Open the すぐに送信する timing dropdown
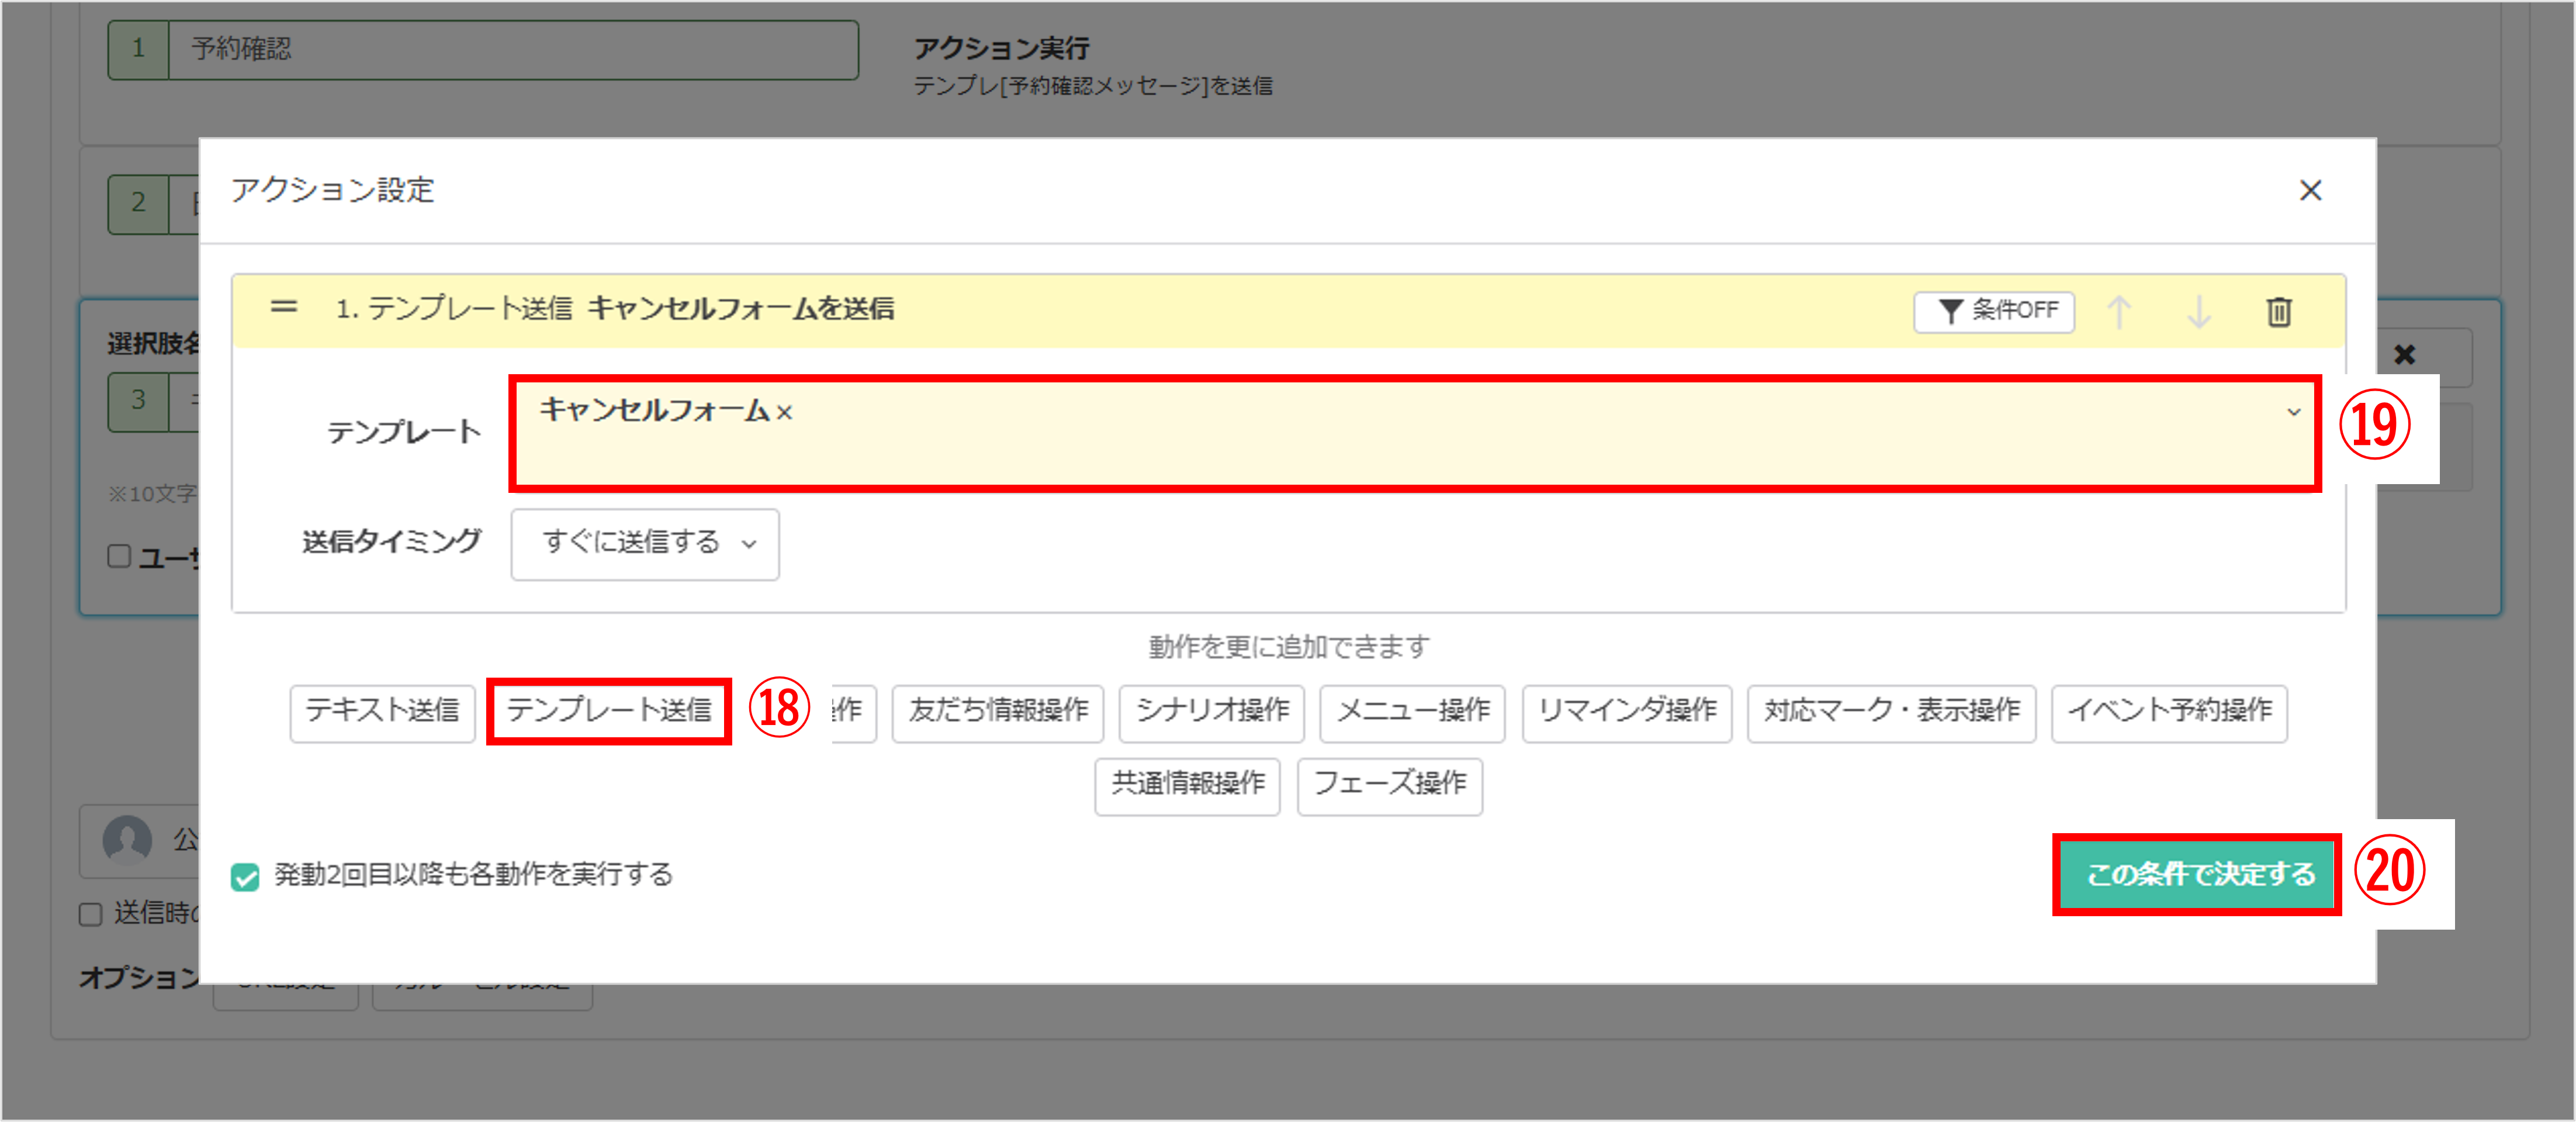The image size is (2576, 1122). pyautogui.click(x=644, y=544)
